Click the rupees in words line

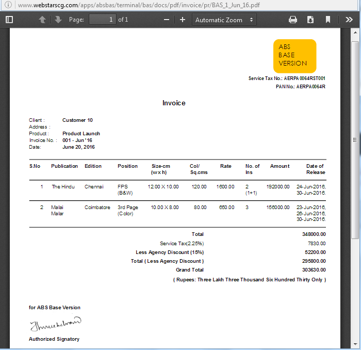pos(249,280)
